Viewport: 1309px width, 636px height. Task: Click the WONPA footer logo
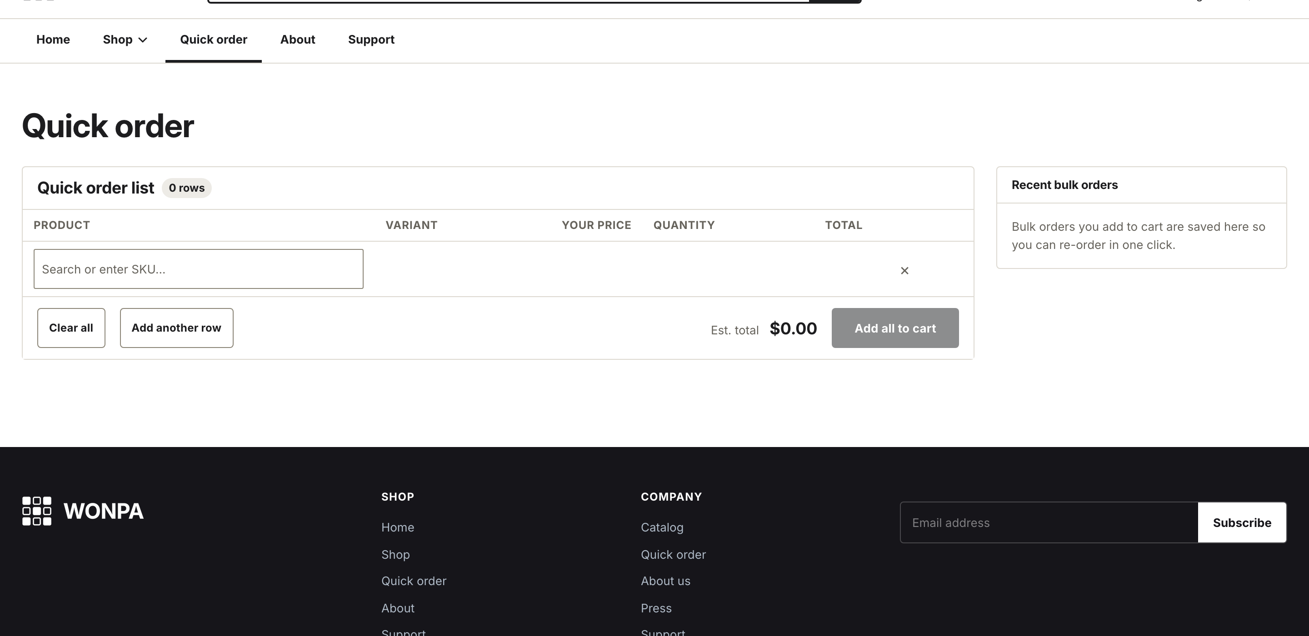(x=83, y=511)
